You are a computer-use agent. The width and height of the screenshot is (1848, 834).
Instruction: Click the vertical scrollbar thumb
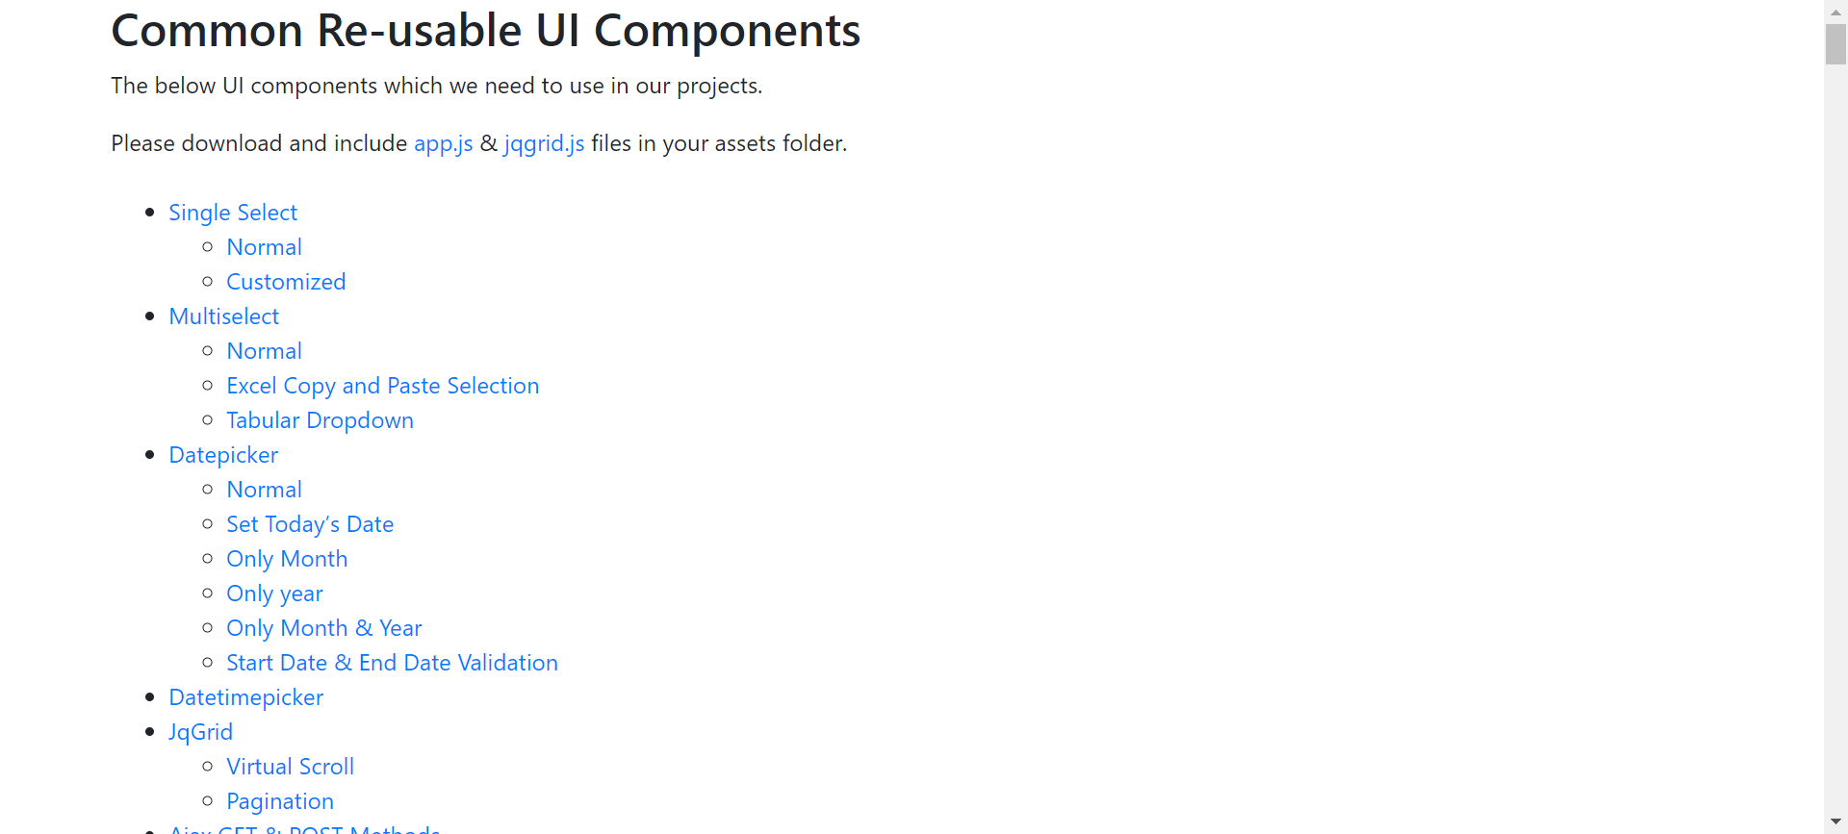(1835, 44)
